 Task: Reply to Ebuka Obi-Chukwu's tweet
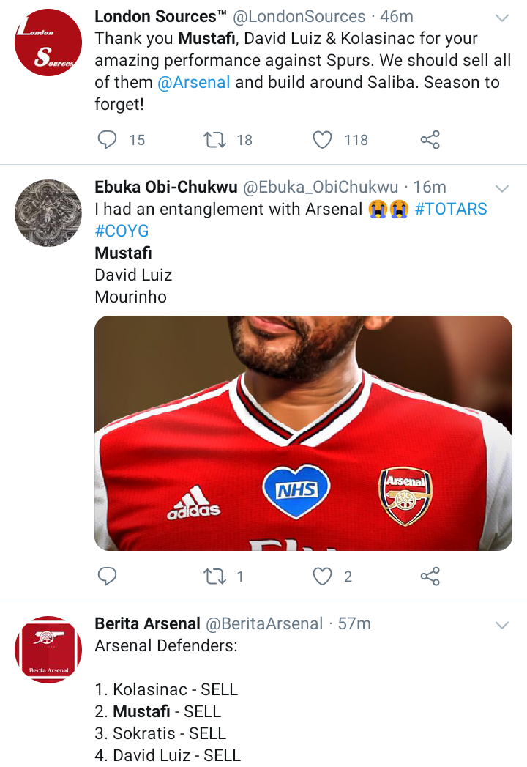coord(108,577)
